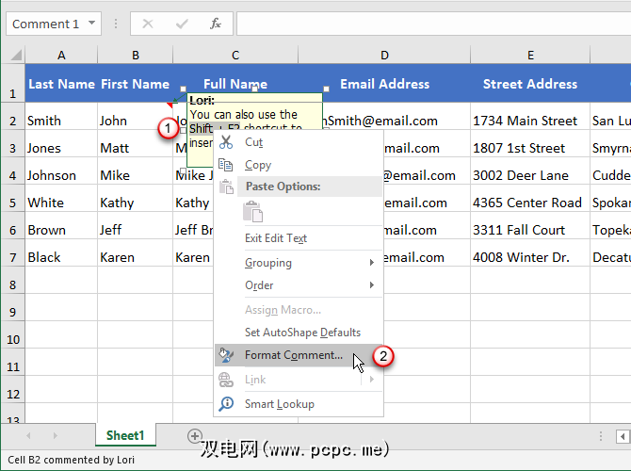The width and height of the screenshot is (631, 471).
Task: Select Set AutoShape Defaults menu entry
Action: [x=302, y=333]
